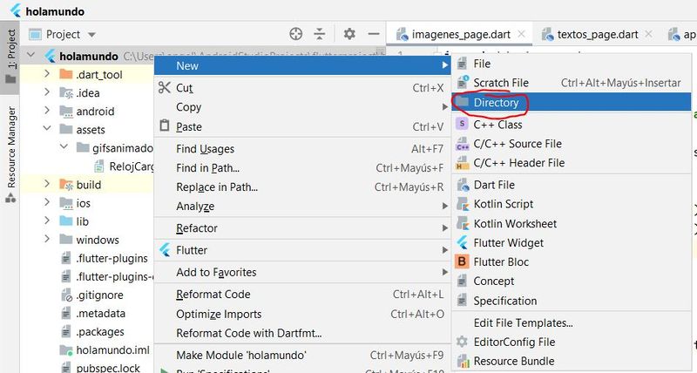Create a new Kotlin Script
The width and height of the screenshot is (697, 373).
(572, 204)
